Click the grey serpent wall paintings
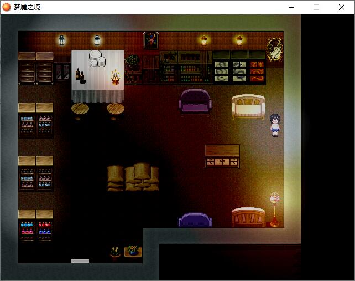The image size is (355, 281). click(231, 71)
